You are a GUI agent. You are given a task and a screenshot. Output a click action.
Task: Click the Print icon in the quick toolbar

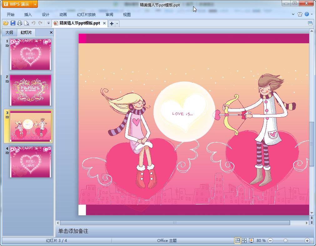(x=20, y=23)
